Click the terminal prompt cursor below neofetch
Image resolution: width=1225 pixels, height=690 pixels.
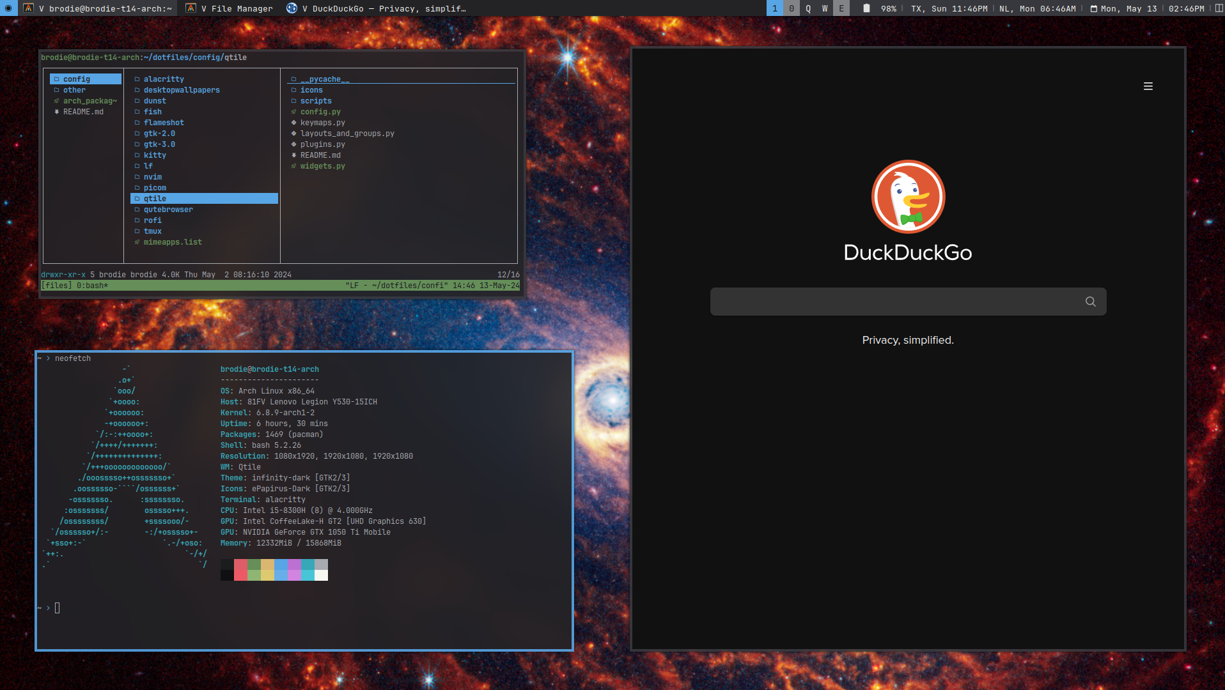(x=58, y=608)
